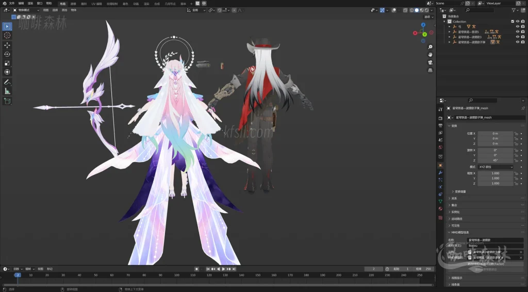Image resolution: width=528 pixels, height=292 pixels.
Task: Open the Scene properties tab
Action: pyautogui.click(x=440, y=140)
